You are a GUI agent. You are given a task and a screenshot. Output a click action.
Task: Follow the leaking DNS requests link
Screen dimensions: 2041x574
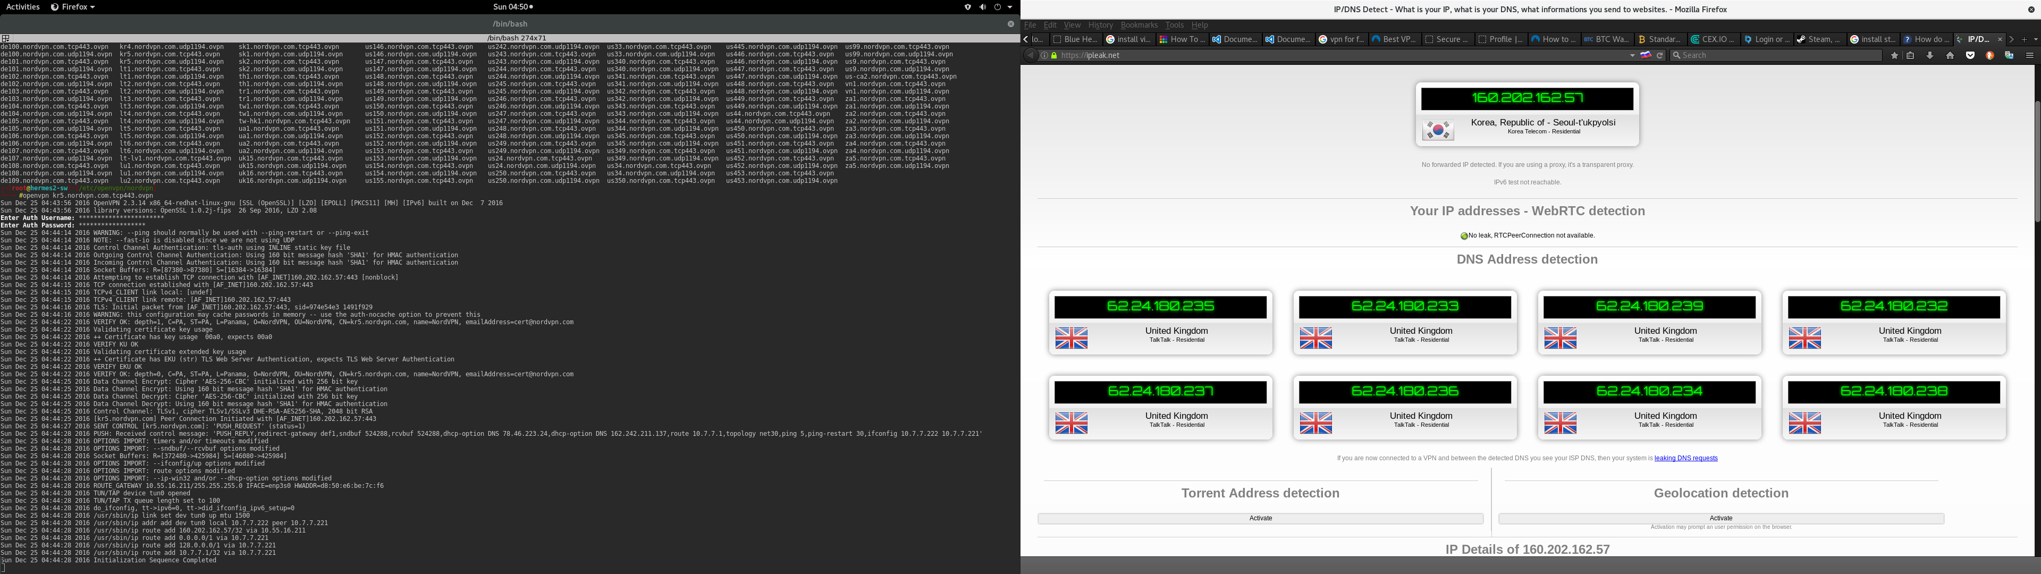(x=1686, y=458)
